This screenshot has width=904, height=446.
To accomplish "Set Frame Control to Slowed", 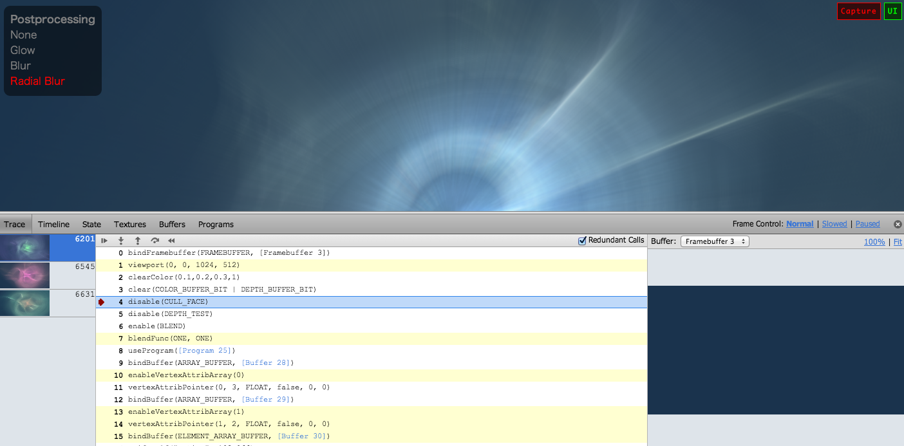I will pos(834,223).
